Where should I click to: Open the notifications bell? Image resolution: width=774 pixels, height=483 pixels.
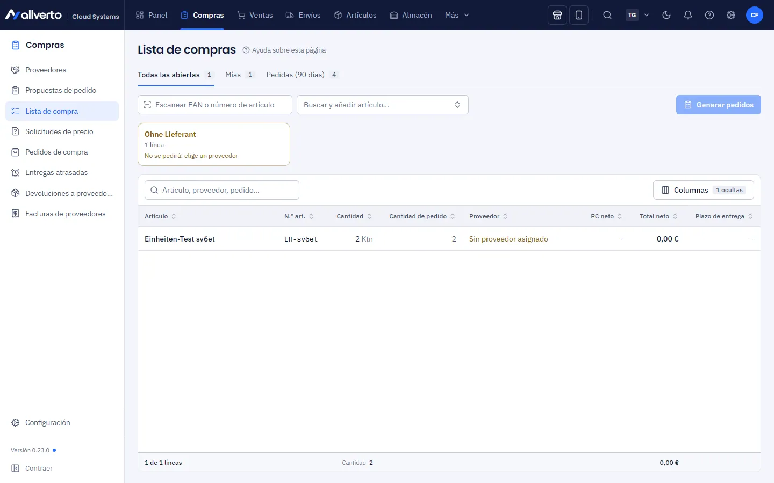tap(688, 15)
